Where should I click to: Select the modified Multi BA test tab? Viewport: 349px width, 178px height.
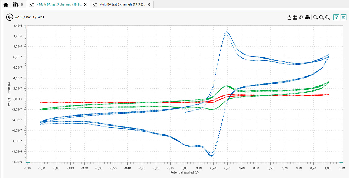click(59, 4)
